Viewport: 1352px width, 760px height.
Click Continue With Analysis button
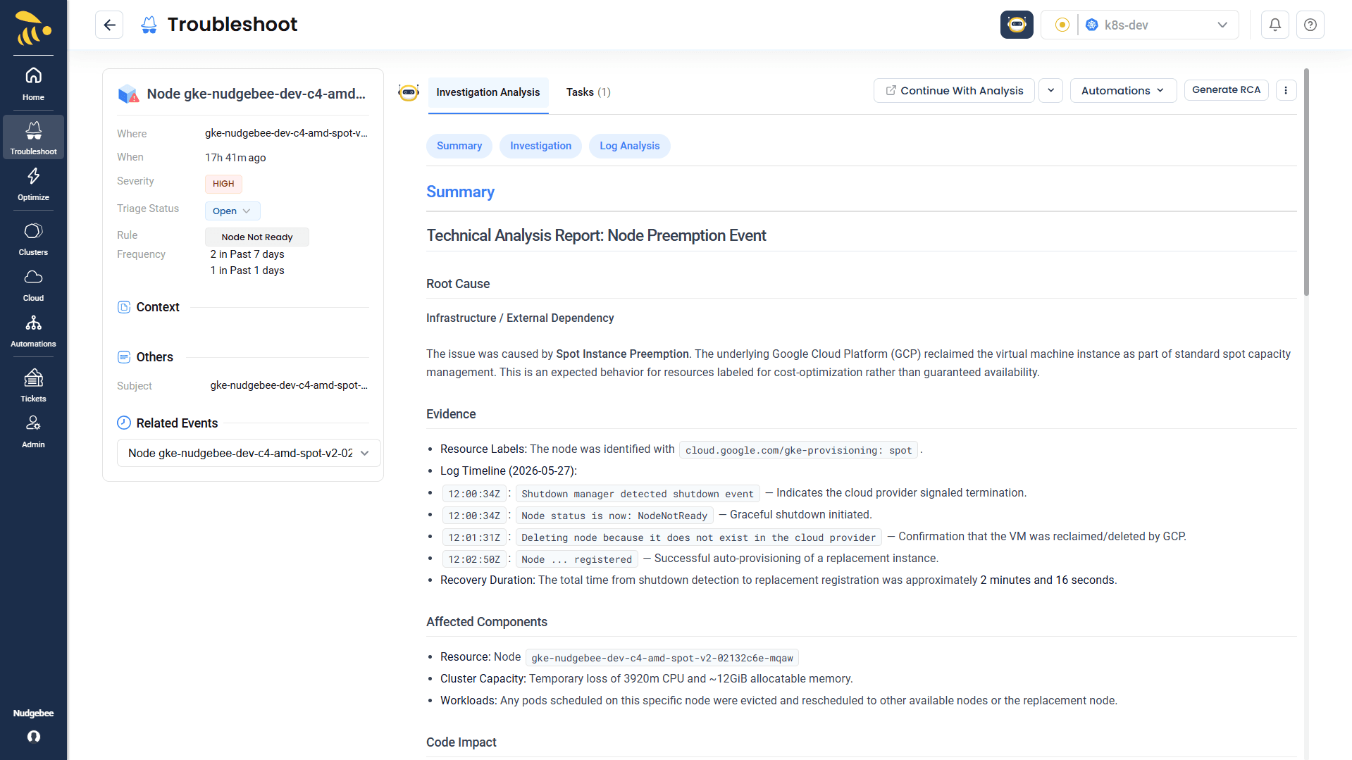(x=954, y=90)
